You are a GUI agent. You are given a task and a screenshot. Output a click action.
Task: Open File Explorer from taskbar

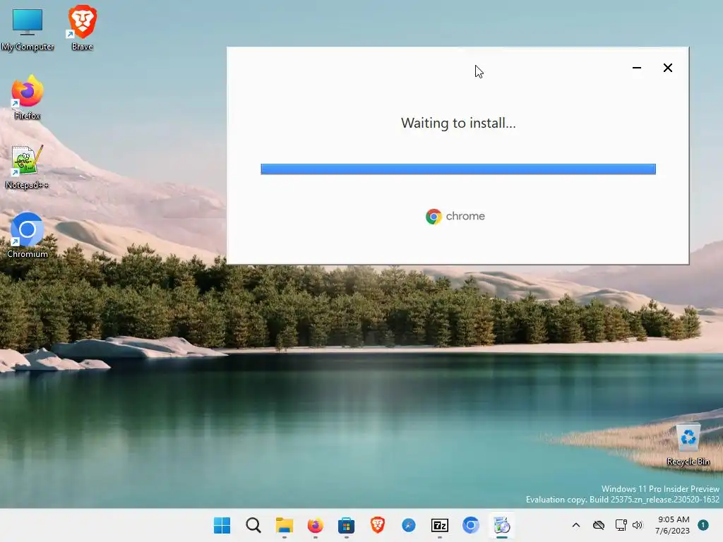coord(285,525)
